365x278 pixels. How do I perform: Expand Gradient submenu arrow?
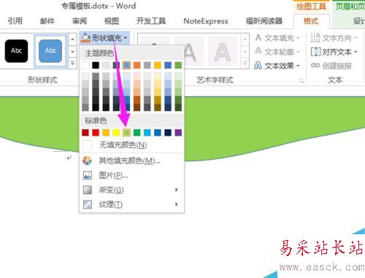pyautogui.click(x=177, y=190)
